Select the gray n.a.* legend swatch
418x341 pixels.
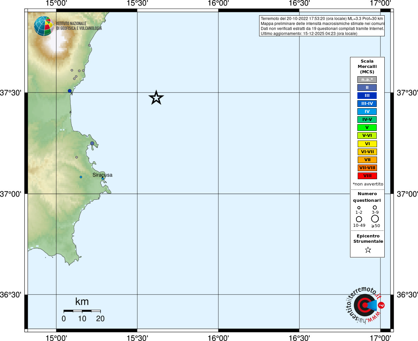click(x=367, y=80)
